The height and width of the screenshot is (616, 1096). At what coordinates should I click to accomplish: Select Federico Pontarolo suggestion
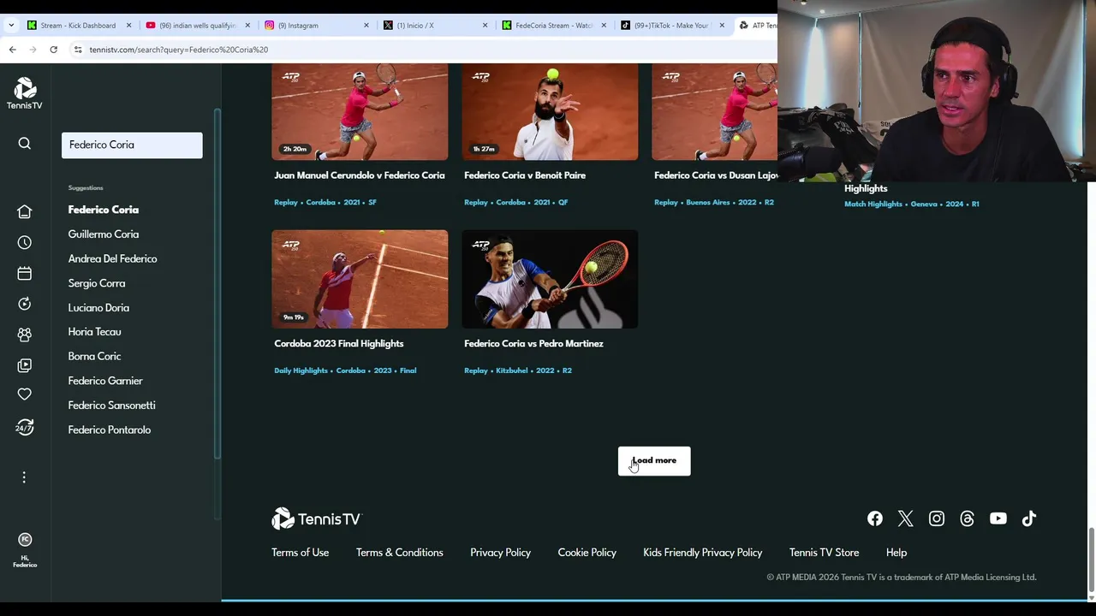110,429
